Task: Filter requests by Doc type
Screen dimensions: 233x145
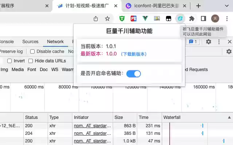Action: pos(44,70)
